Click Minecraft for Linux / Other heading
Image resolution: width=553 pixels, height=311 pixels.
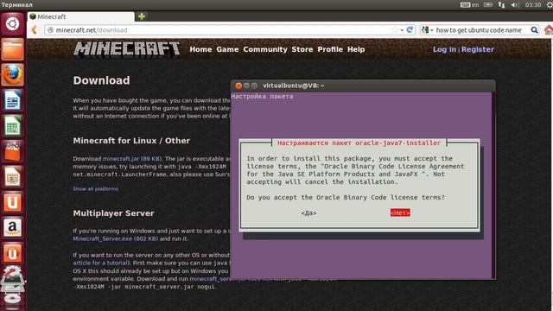pos(131,141)
